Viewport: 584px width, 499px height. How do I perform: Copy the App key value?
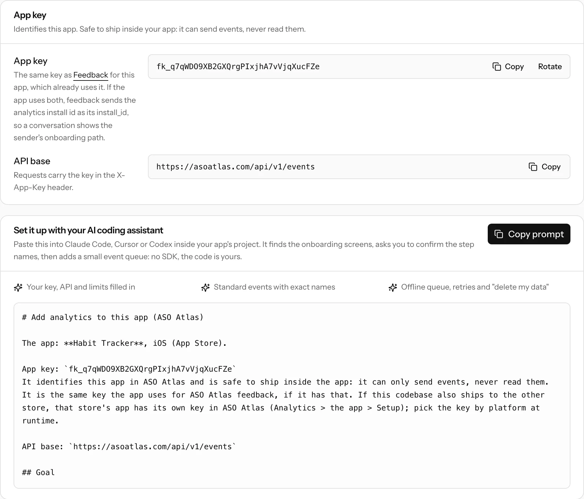click(x=508, y=67)
